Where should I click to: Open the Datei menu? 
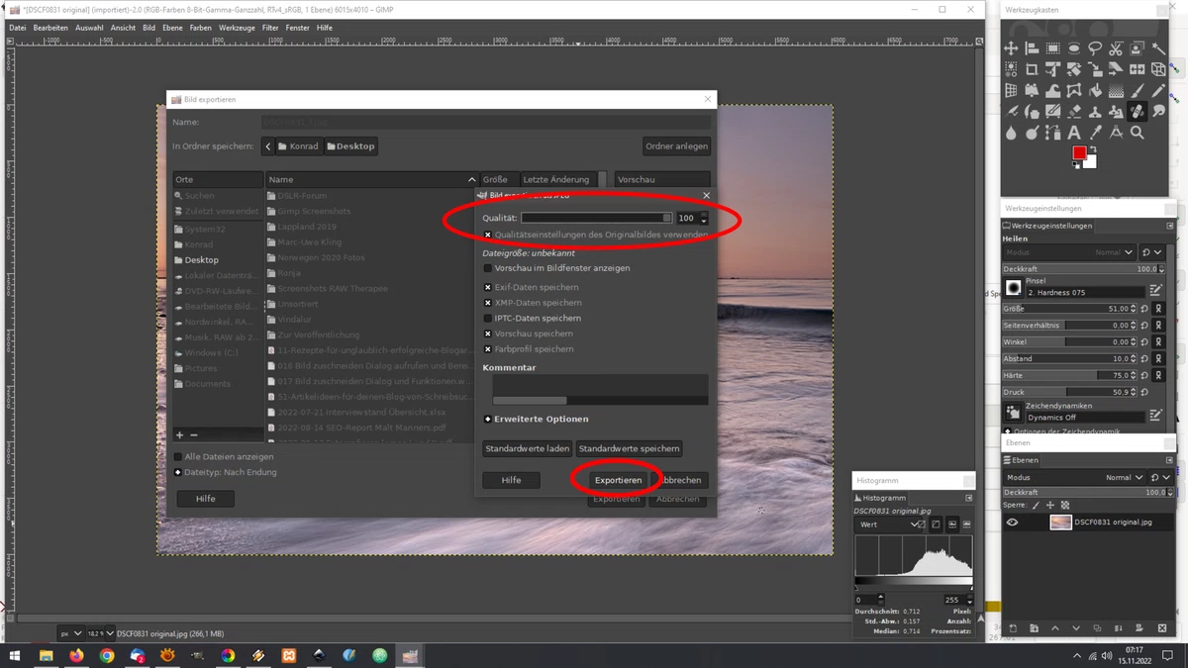coord(18,28)
